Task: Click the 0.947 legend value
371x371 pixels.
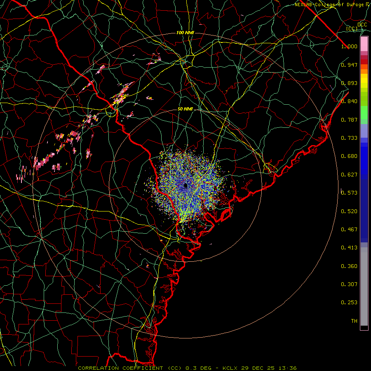Action: (x=349, y=65)
